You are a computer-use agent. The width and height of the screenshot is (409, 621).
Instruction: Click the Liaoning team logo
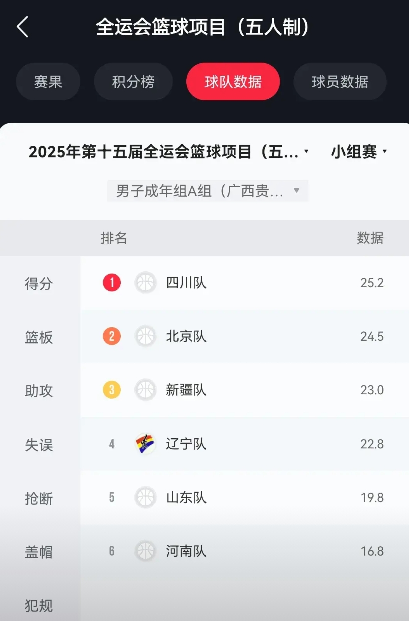click(x=146, y=444)
